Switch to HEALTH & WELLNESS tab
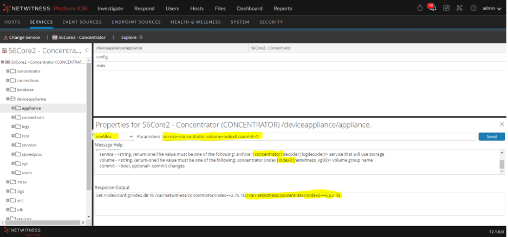 tap(196, 22)
